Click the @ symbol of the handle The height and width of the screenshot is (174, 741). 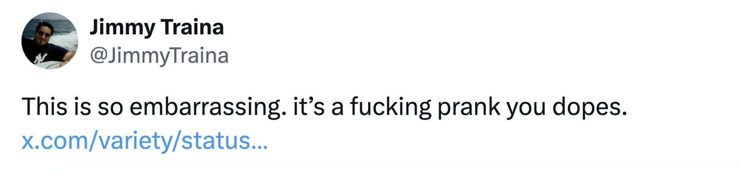click(x=98, y=56)
